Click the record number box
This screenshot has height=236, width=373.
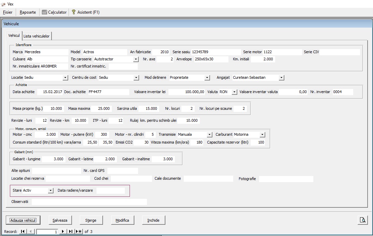[47, 232]
